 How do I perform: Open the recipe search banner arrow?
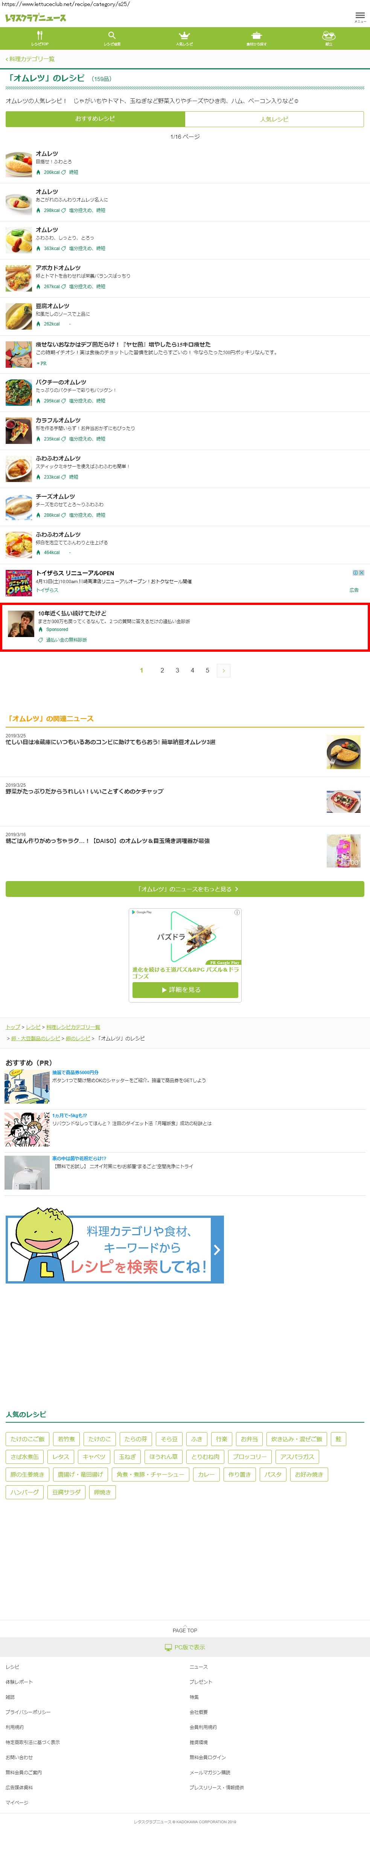pos(217,1249)
